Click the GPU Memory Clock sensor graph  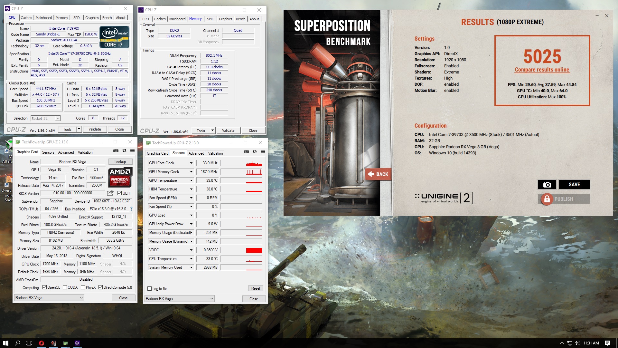point(241,172)
